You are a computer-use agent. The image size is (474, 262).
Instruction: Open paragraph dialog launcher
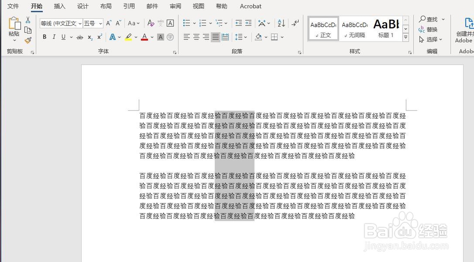tap(300, 52)
